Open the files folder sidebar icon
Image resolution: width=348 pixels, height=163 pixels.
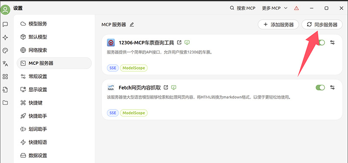[5, 103]
